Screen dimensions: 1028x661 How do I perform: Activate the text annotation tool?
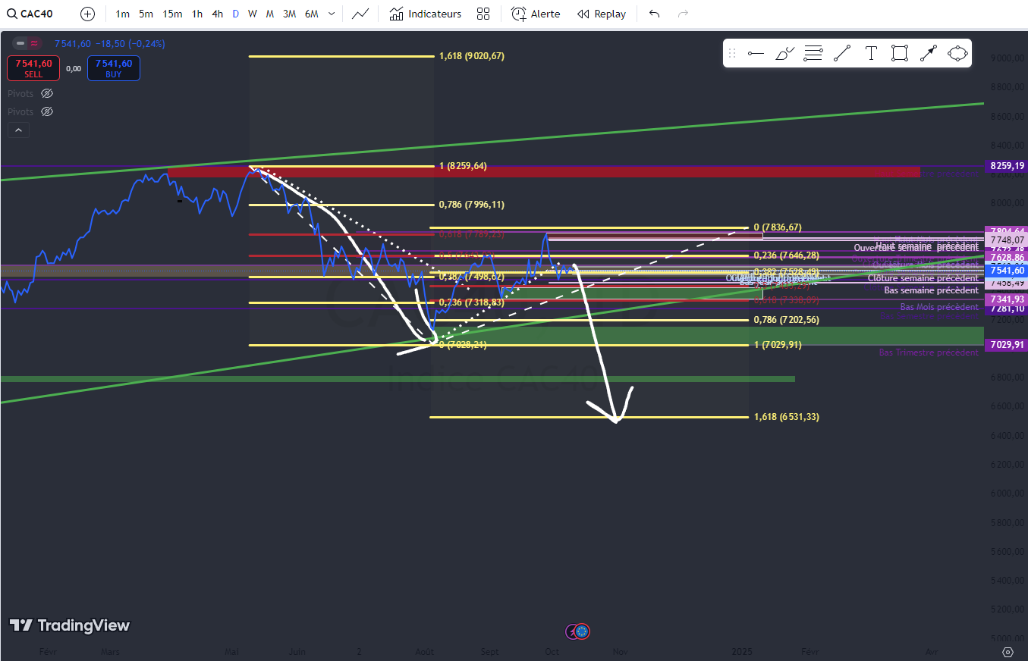pos(871,53)
